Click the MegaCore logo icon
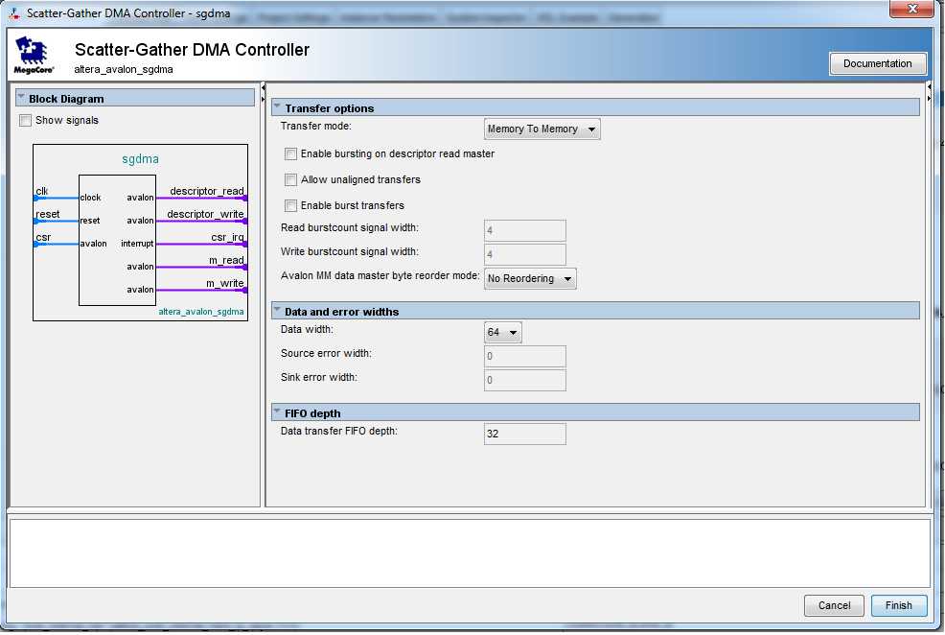The width and height of the screenshot is (945, 635). coord(34,55)
